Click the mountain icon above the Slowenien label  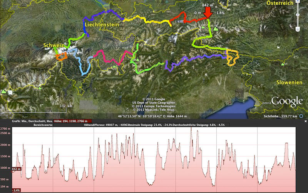284,64
